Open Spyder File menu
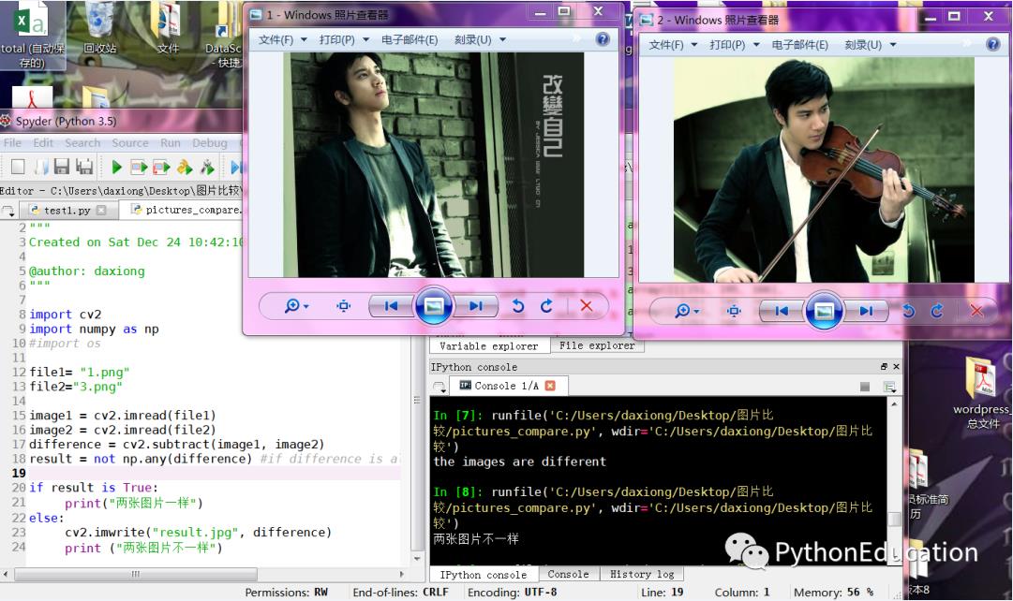 tap(12, 142)
